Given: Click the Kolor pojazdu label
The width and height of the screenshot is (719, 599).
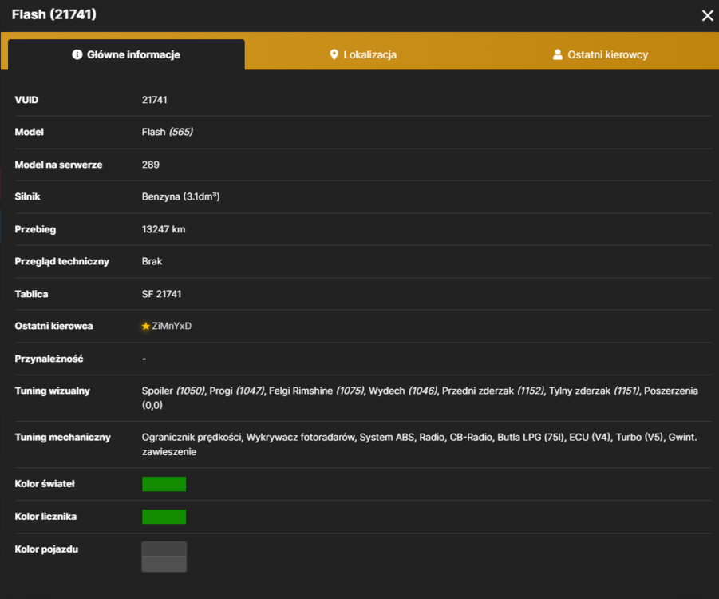Looking at the screenshot, I should (46, 549).
